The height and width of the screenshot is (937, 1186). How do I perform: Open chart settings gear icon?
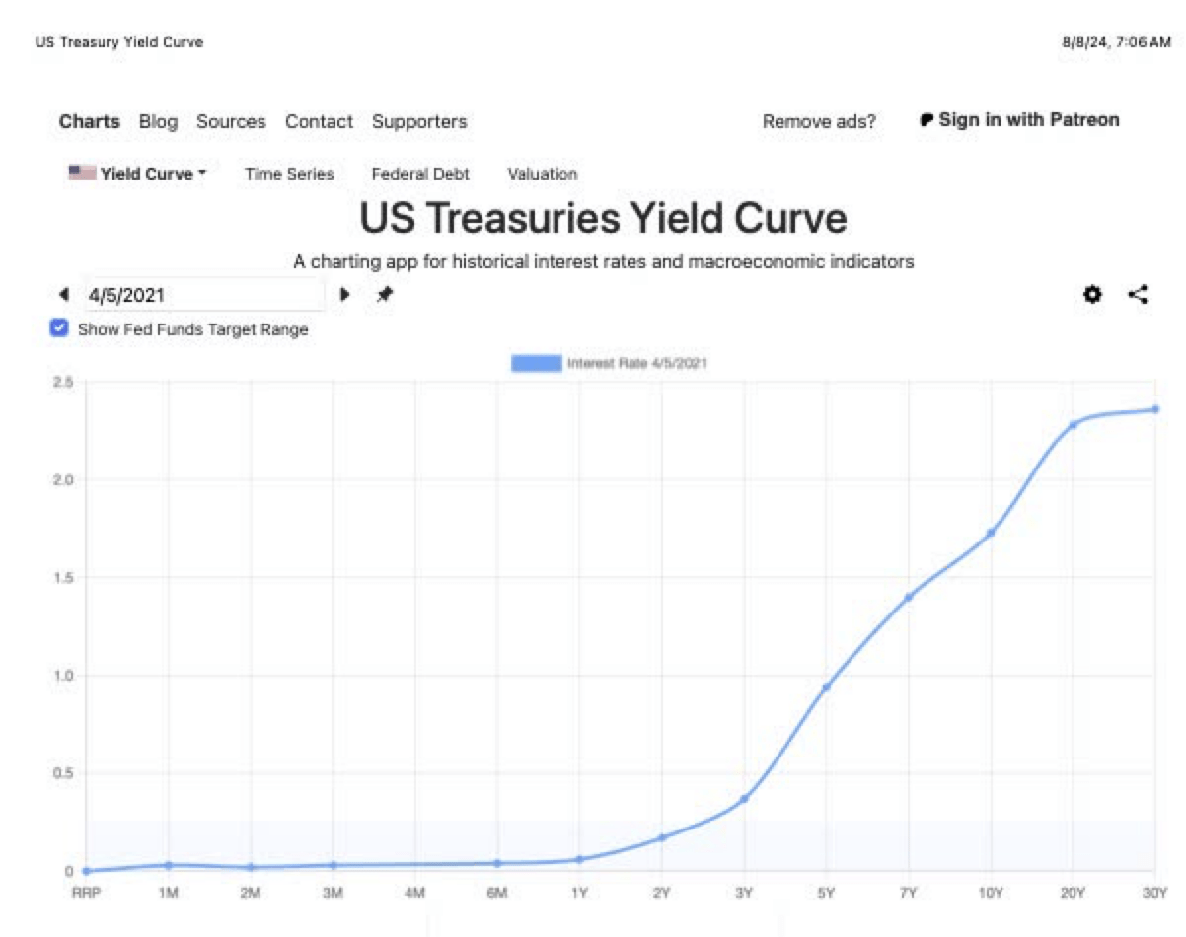[1092, 294]
